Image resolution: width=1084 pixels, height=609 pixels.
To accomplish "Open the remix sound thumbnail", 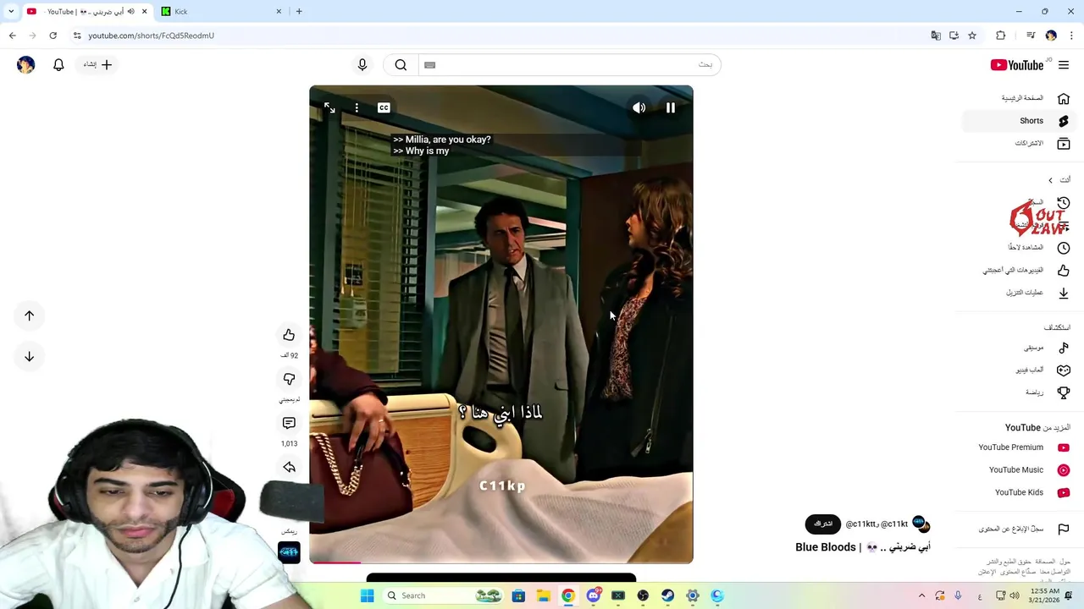I will (289, 552).
